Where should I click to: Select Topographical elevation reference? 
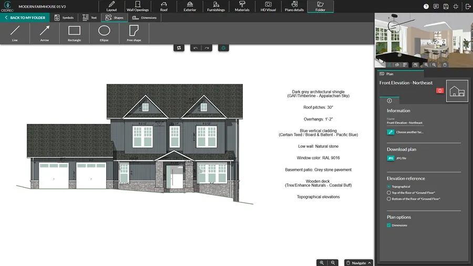pyautogui.click(x=389, y=187)
